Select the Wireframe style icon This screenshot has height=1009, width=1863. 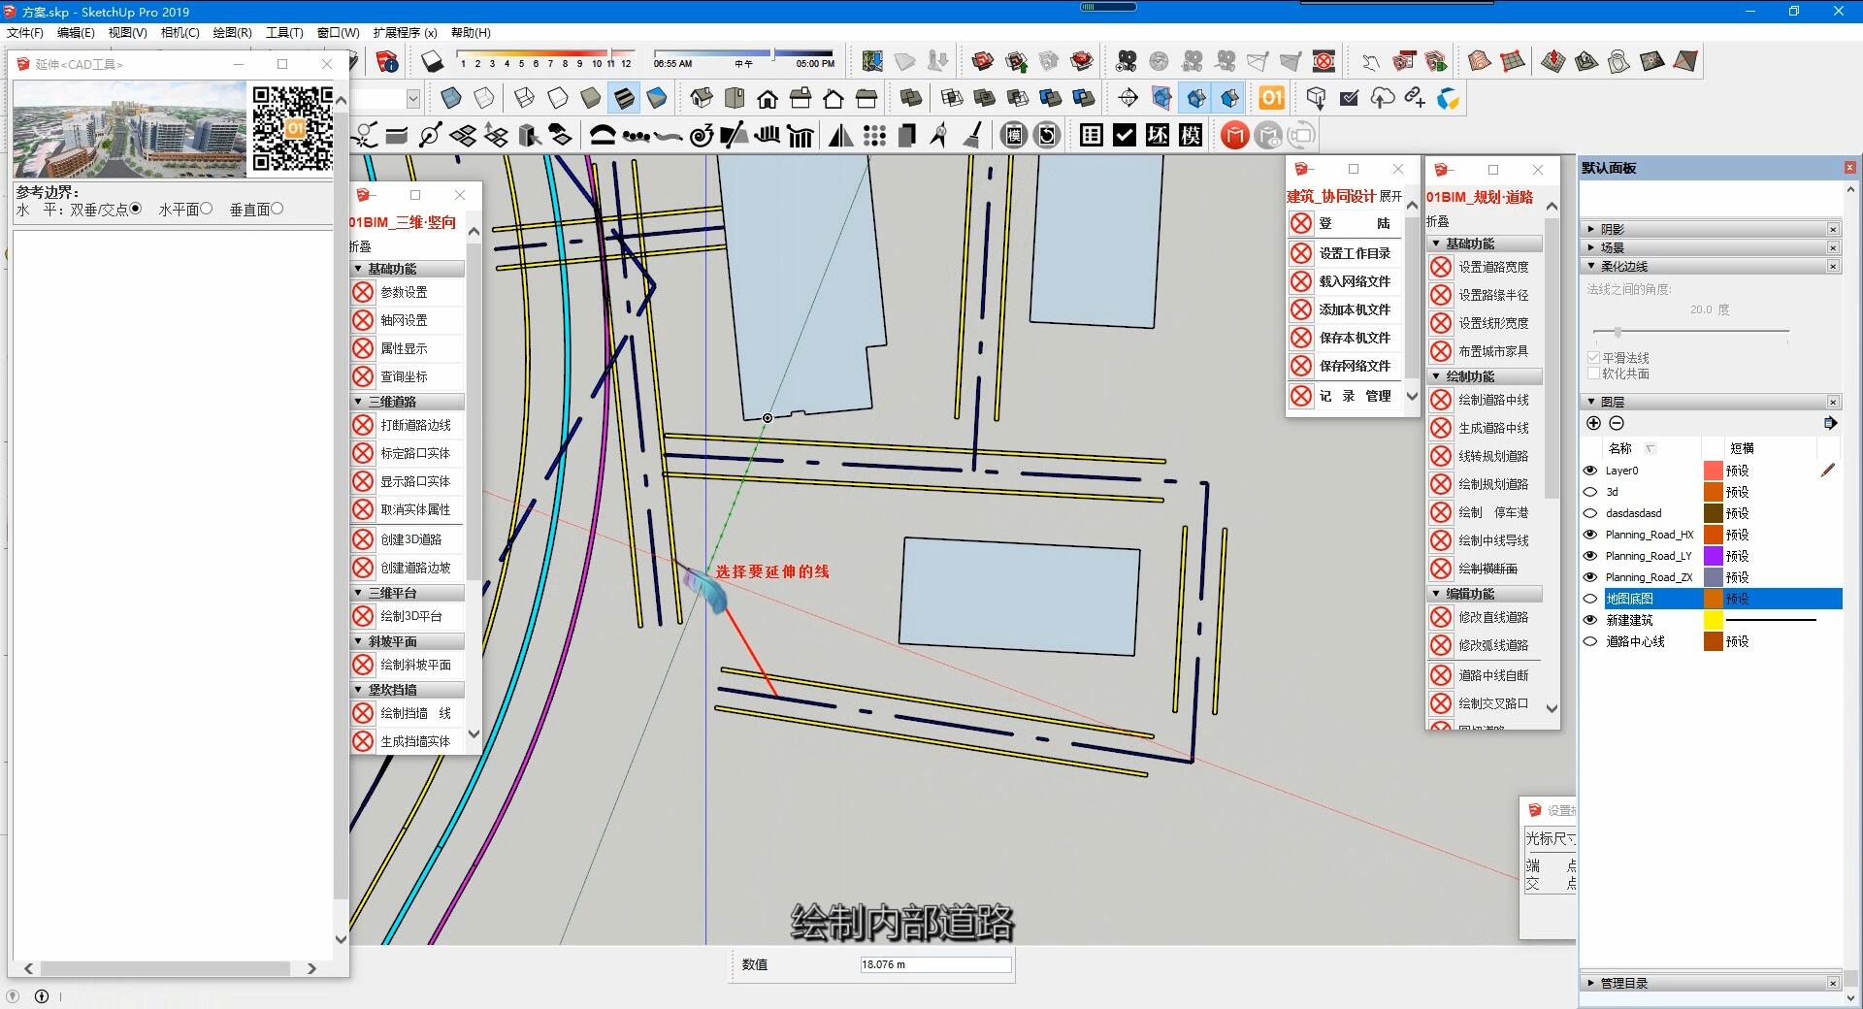(525, 98)
